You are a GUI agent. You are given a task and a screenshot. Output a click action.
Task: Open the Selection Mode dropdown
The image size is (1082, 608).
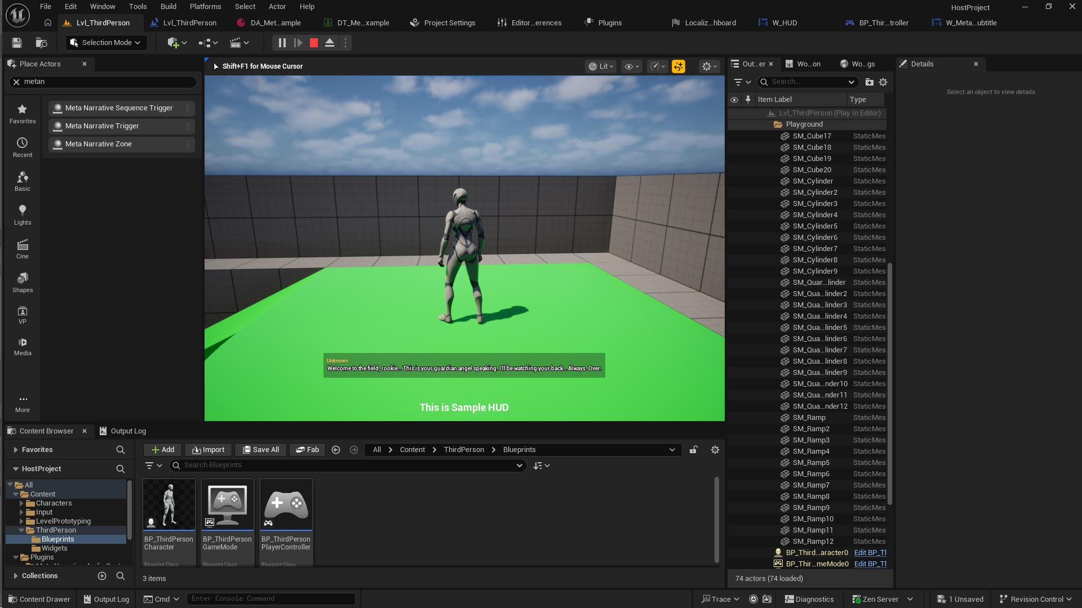105,42
